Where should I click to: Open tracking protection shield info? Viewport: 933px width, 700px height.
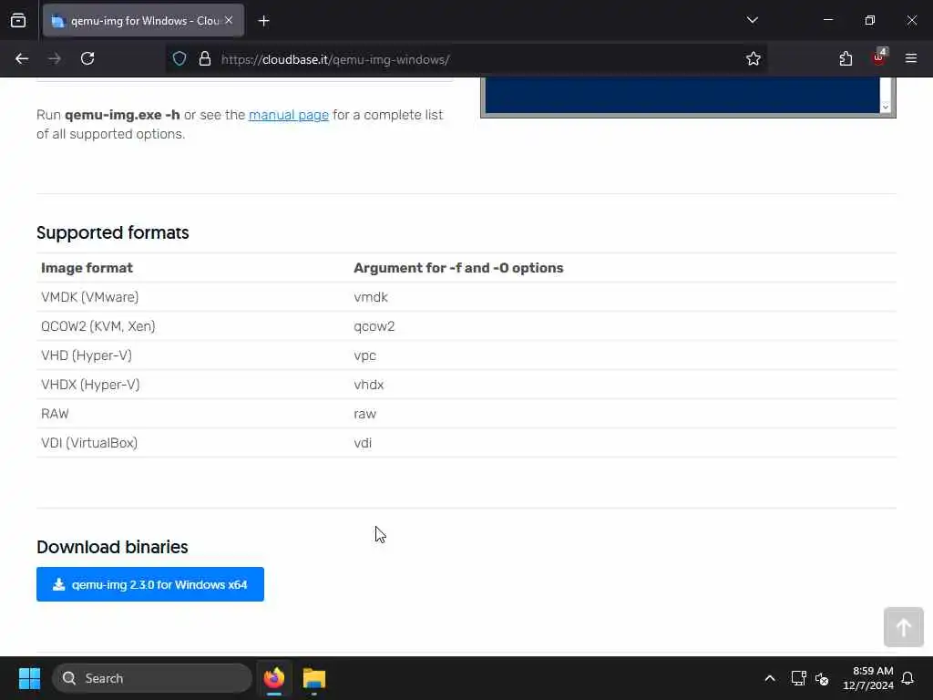(179, 58)
